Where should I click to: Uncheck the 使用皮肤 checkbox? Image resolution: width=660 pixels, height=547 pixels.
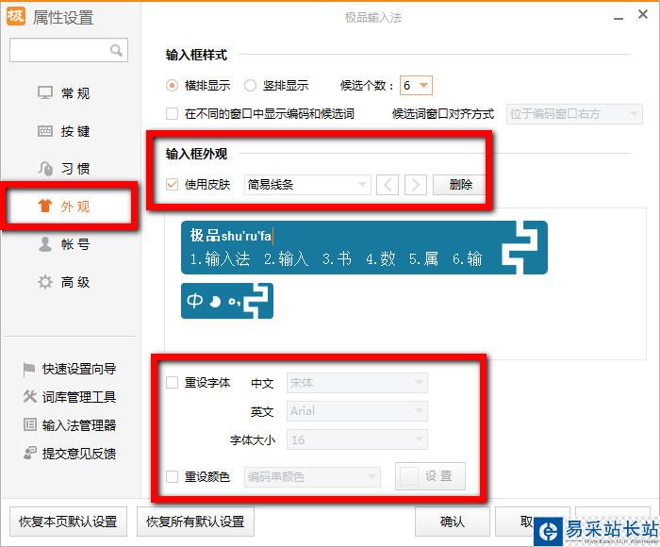(172, 185)
